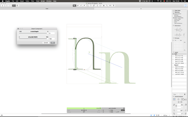Collapse the Dimensions section

(173, 26)
